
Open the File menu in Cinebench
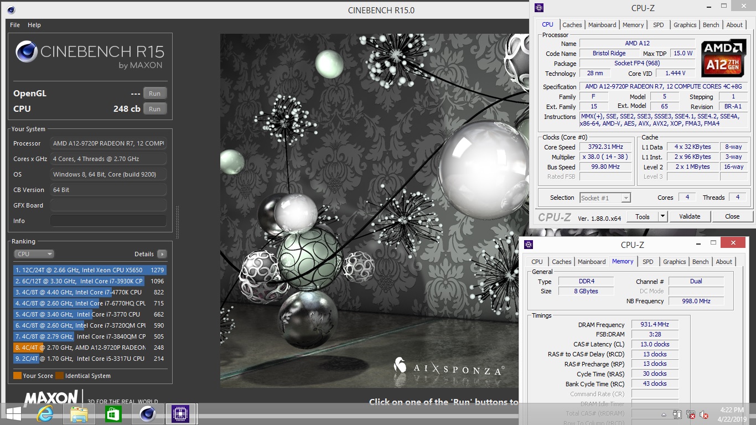[15, 25]
